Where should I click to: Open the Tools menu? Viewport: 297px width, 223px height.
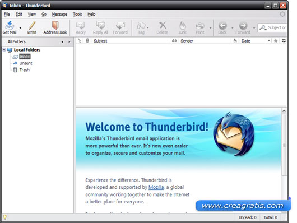pos(77,14)
